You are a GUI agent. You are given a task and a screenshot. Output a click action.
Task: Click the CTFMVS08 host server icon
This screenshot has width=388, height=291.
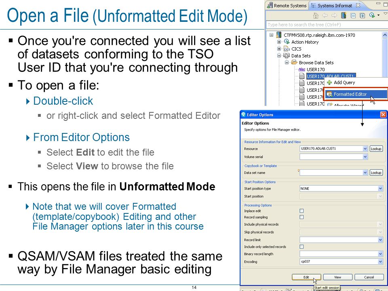[x=279, y=35]
